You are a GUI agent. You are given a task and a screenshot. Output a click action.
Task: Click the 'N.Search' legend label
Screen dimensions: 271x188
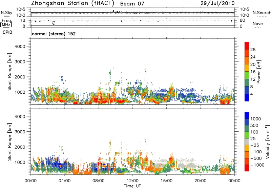point(262,13)
